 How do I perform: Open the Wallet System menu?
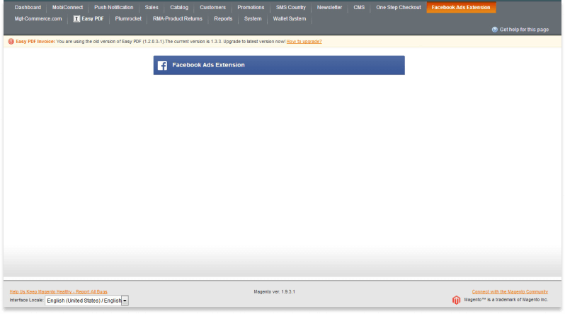(x=290, y=18)
